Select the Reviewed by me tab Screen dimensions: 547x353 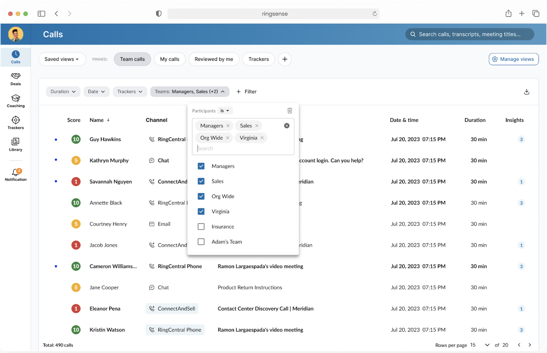[214, 59]
